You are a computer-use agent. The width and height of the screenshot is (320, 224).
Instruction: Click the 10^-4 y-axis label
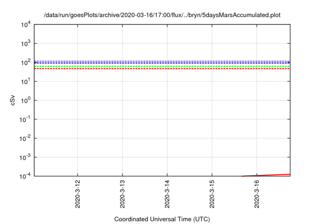tap(25, 176)
